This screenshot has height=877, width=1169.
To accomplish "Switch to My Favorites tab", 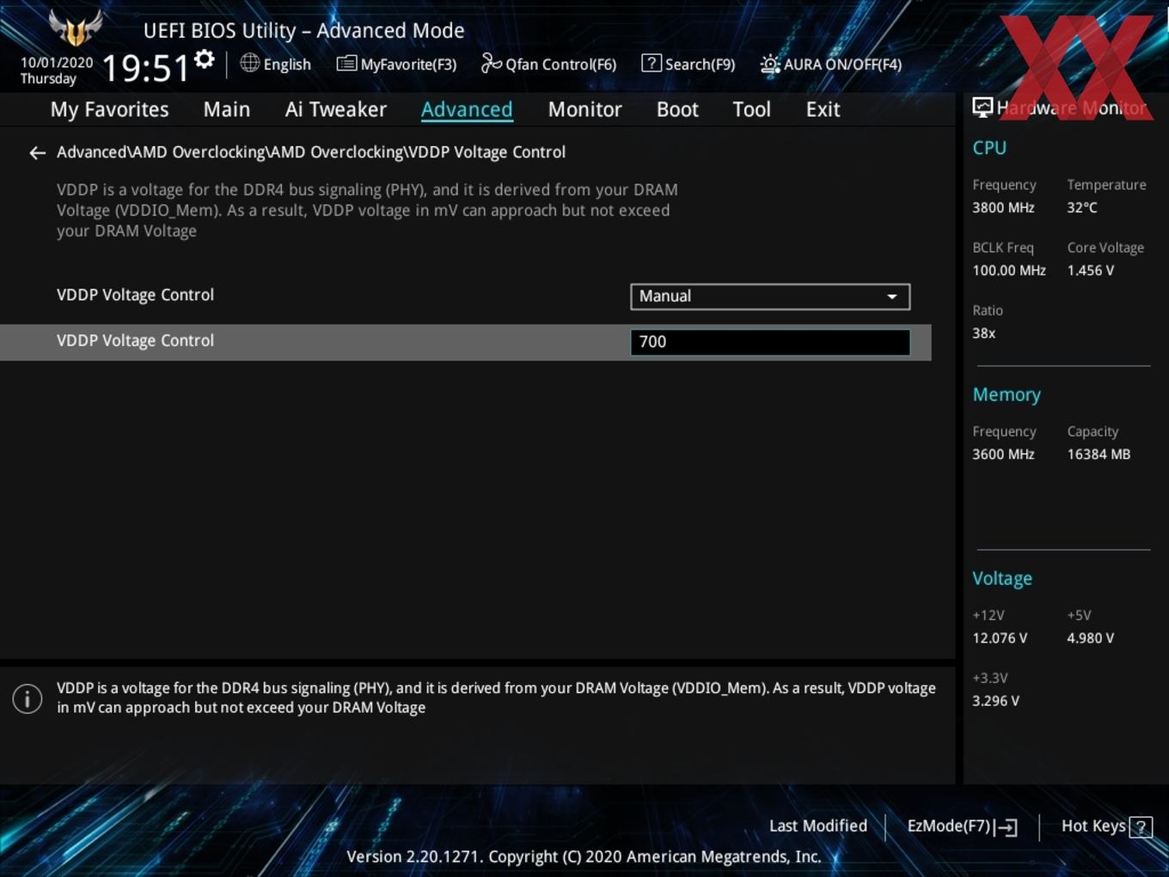I will point(109,109).
